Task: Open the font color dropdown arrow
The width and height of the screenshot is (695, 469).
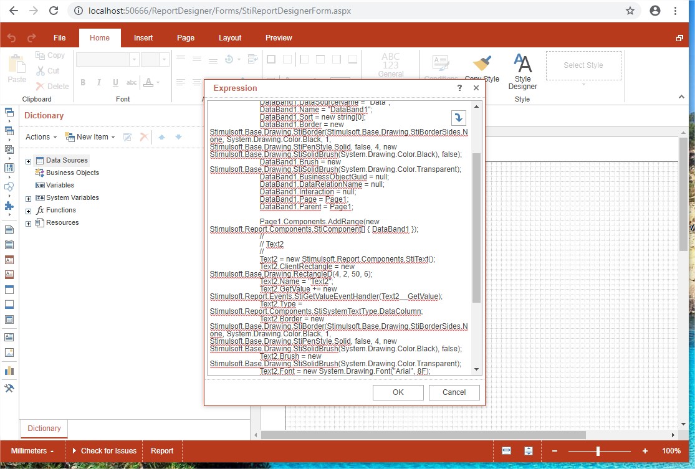Action: click(x=158, y=82)
